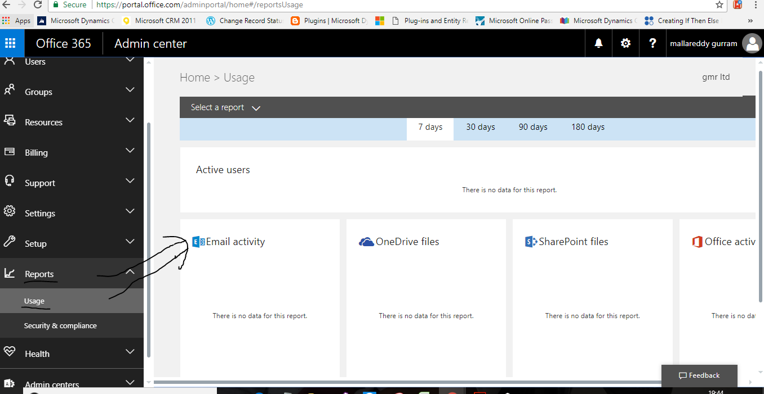Open Security & compliance submenu item
Viewport: 764px width, 394px height.
72,325
